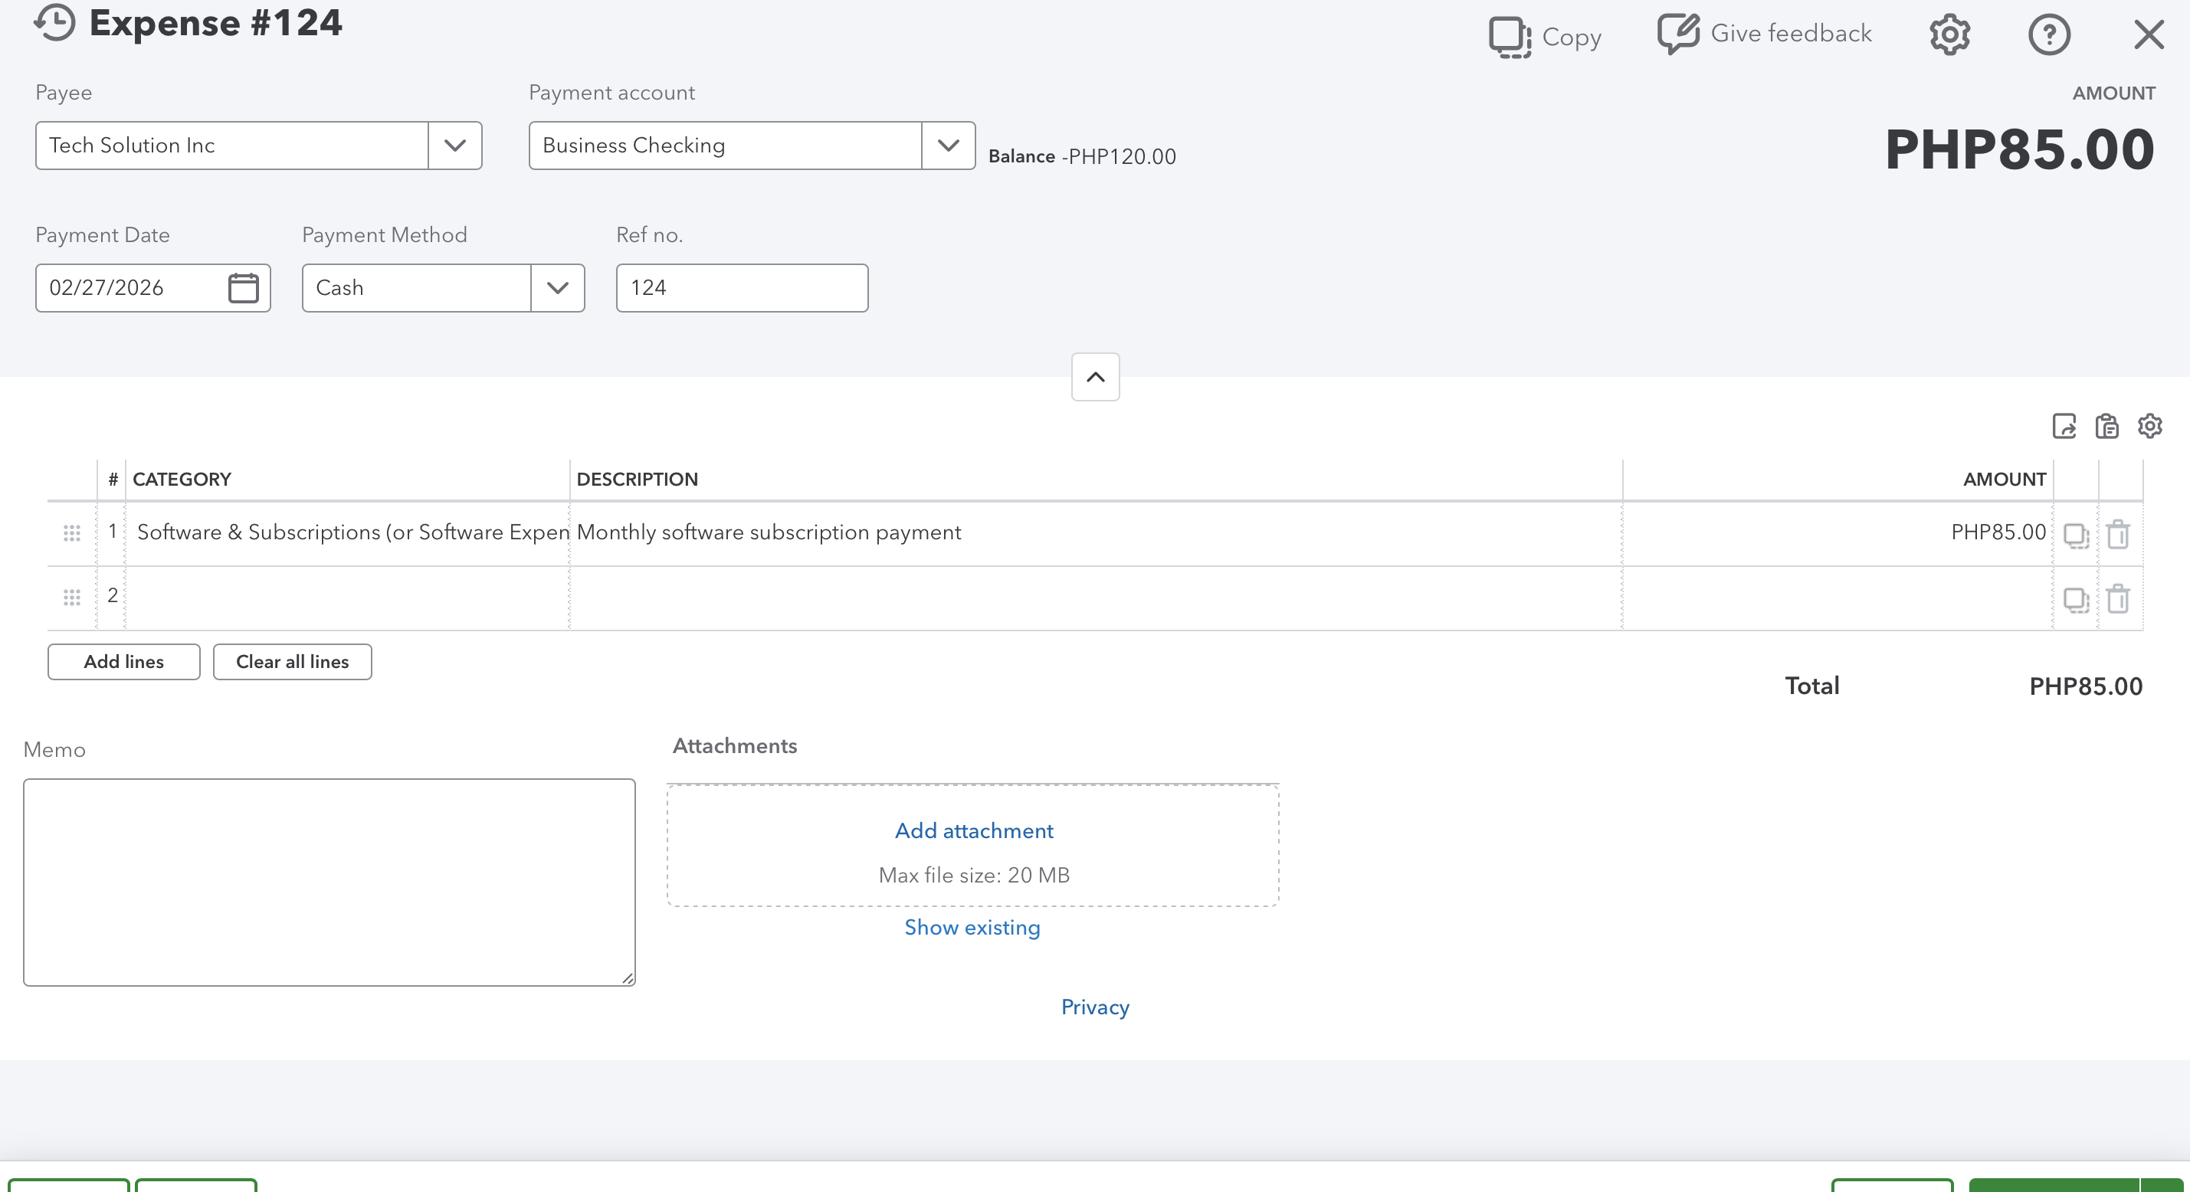
Task: Open the Payment Date calendar picker
Action: [243, 287]
